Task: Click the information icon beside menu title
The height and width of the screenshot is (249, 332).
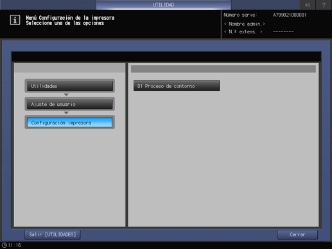Action: (x=15, y=20)
